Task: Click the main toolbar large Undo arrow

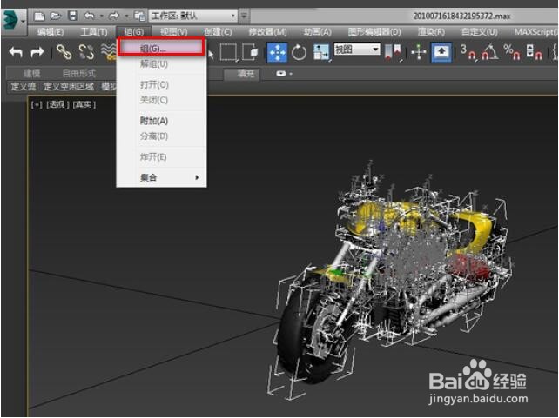Action: [x=16, y=52]
